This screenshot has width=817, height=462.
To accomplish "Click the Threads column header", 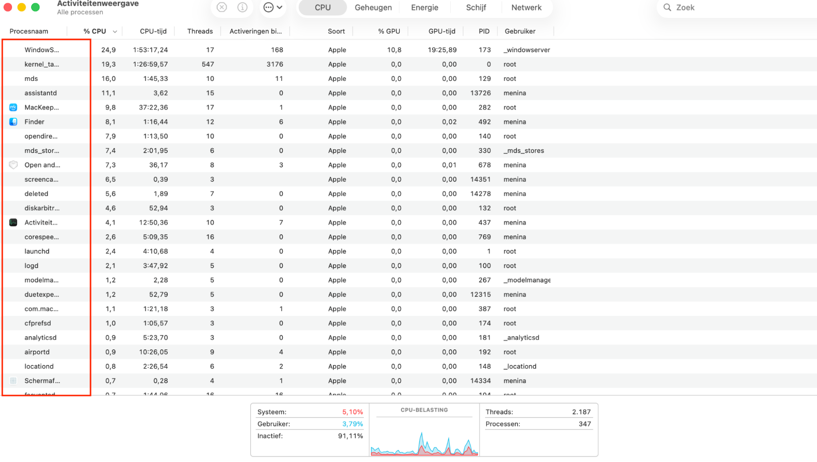I will 199,31.
